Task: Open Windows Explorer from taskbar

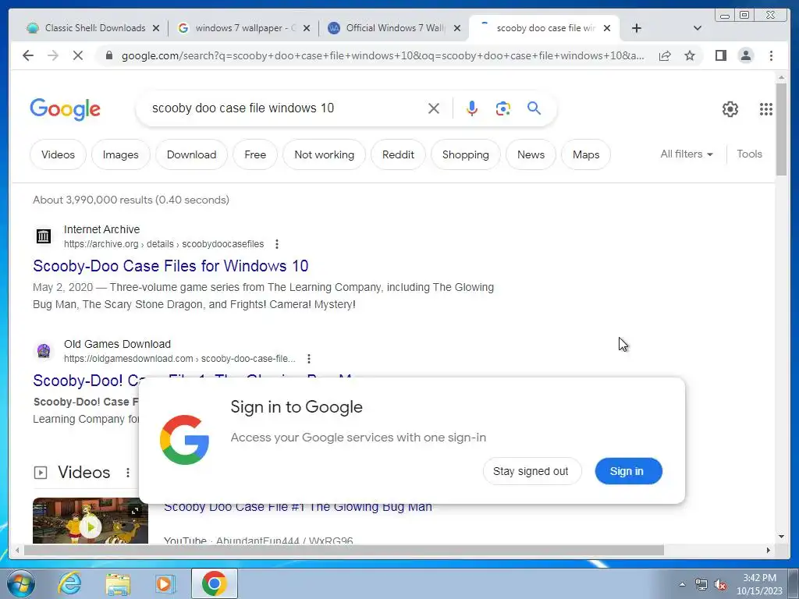Action: point(118,583)
